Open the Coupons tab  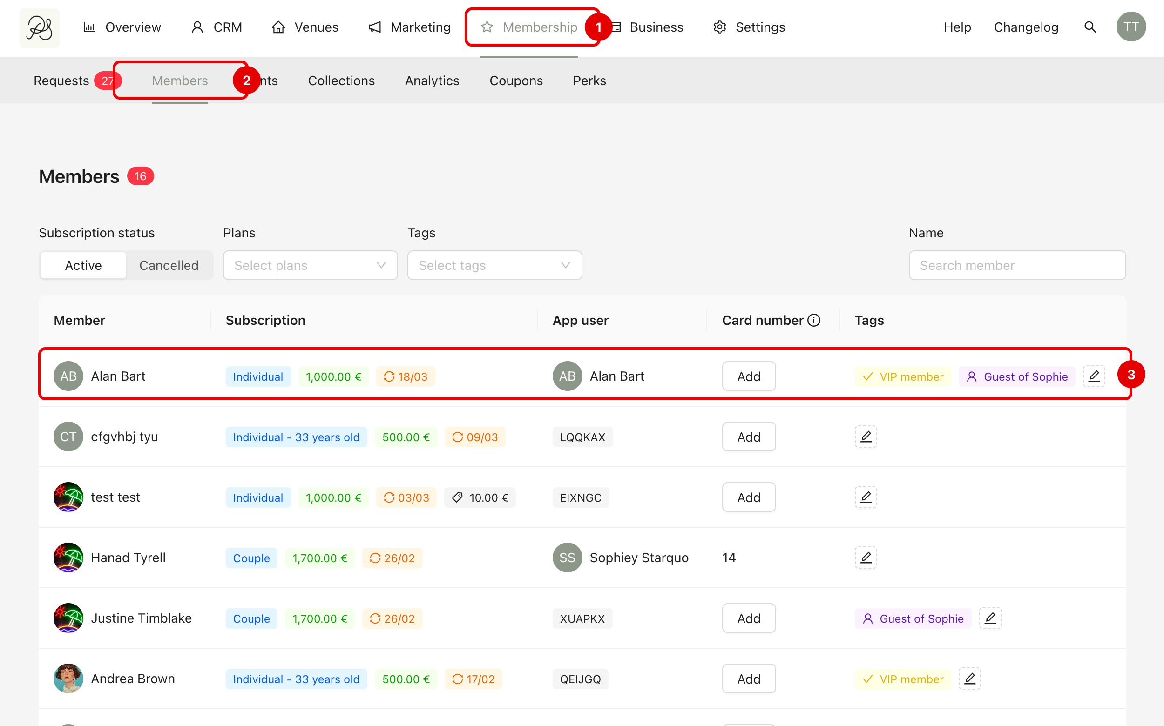[x=516, y=81]
